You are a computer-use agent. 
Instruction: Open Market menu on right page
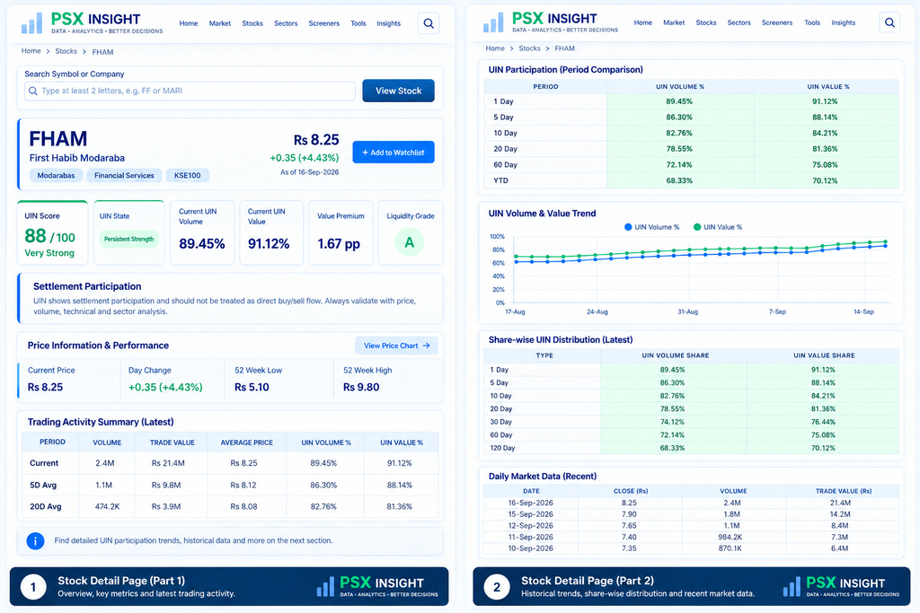(x=674, y=22)
